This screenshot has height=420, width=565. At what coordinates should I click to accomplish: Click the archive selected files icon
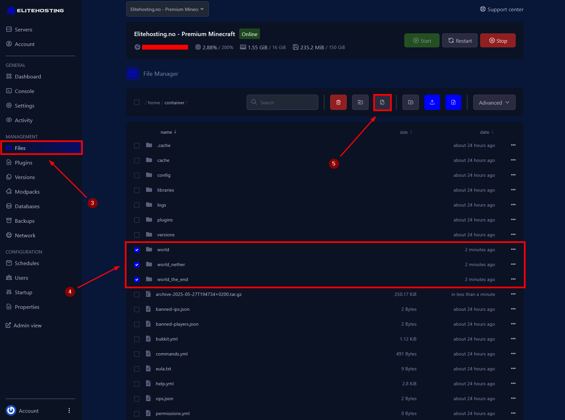382,102
